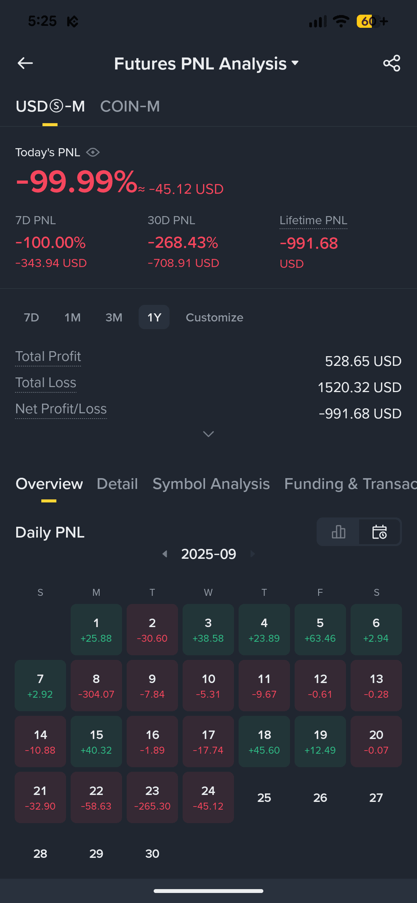This screenshot has height=903, width=417.
Task: Tap the back arrow icon
Action: pyautogui.click(x=25, y=63)
